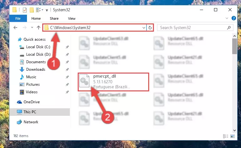The width and height of the screenshot is (241, 148).
Task: Expand the ribbon with the chevron
Action: 227,18
